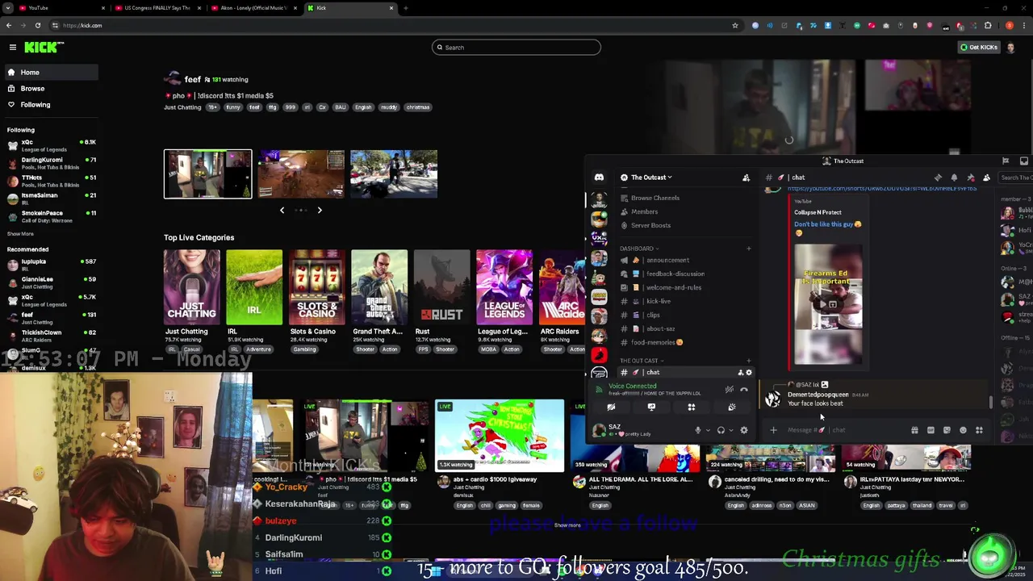Toggle the Discord headphones deafen
Screen dimensions: 1033x581
[x=721, y=431]
